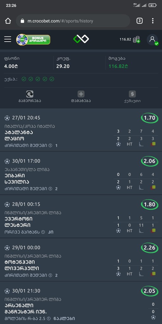Tap the 2.26 odds badge
162x324 pixels.
[150, 247]
